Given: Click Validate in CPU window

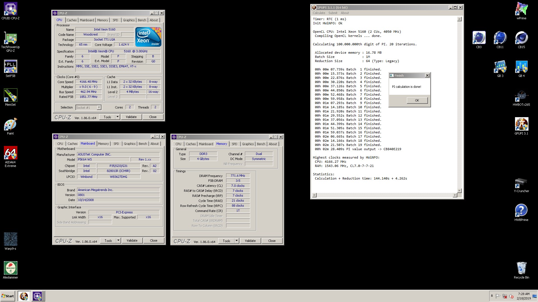Looking at the screenshot, I should point(131,117).
